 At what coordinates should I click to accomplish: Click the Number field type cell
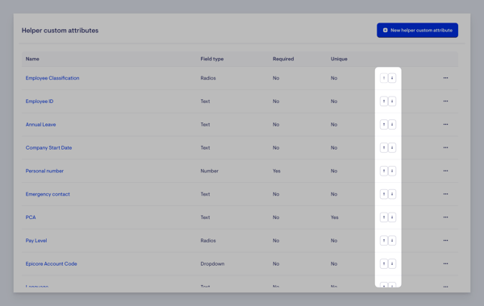pos(209,171)
